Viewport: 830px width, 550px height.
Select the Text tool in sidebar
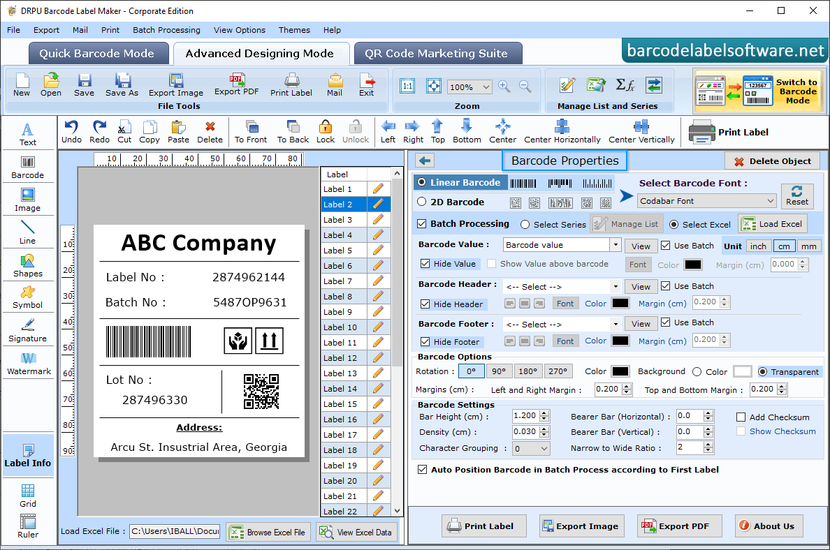[x=27, y=134]
